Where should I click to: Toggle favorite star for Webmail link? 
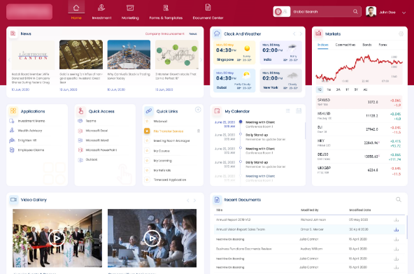coord(147,121)
